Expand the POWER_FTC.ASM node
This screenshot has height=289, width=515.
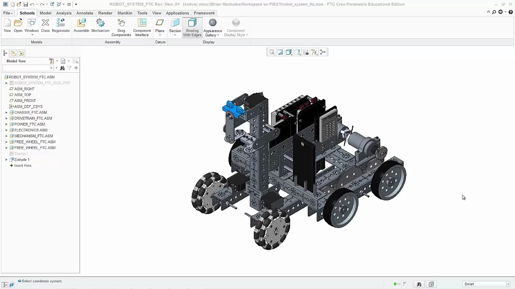(x=6, y=124)
